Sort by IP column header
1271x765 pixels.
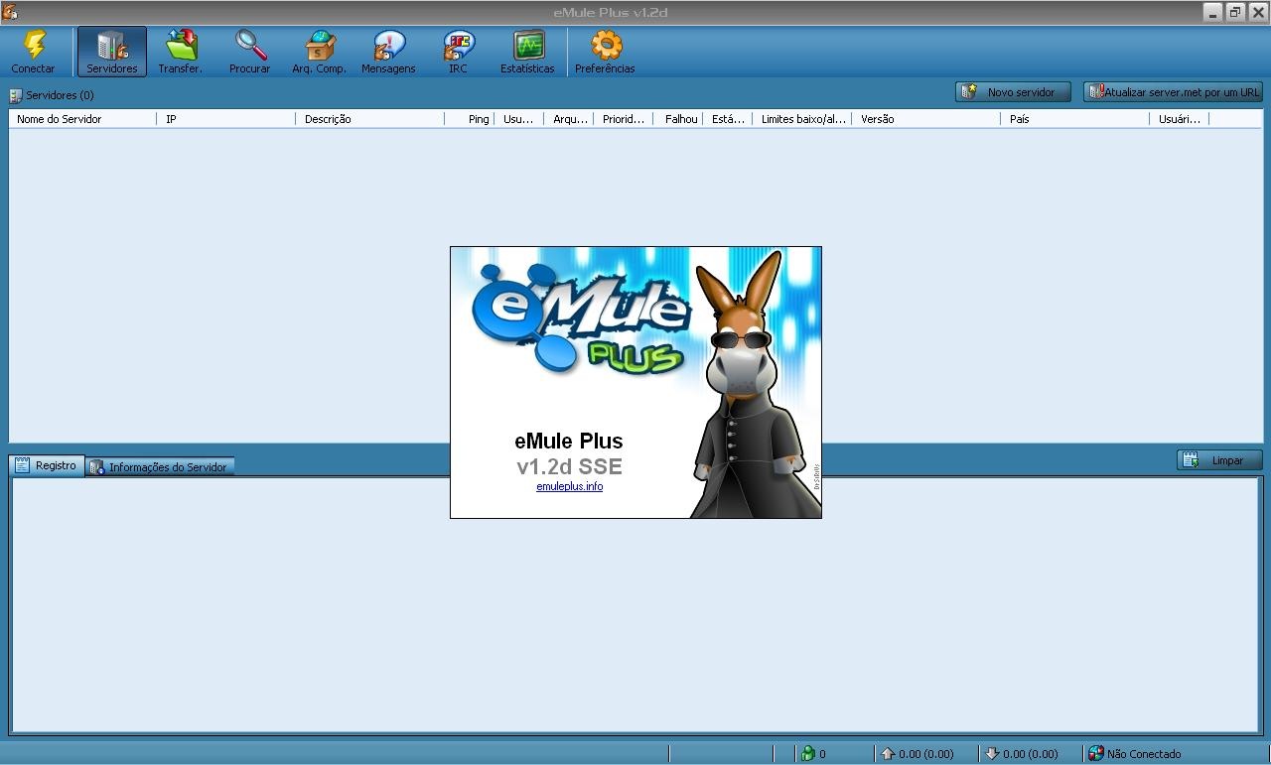226,119
